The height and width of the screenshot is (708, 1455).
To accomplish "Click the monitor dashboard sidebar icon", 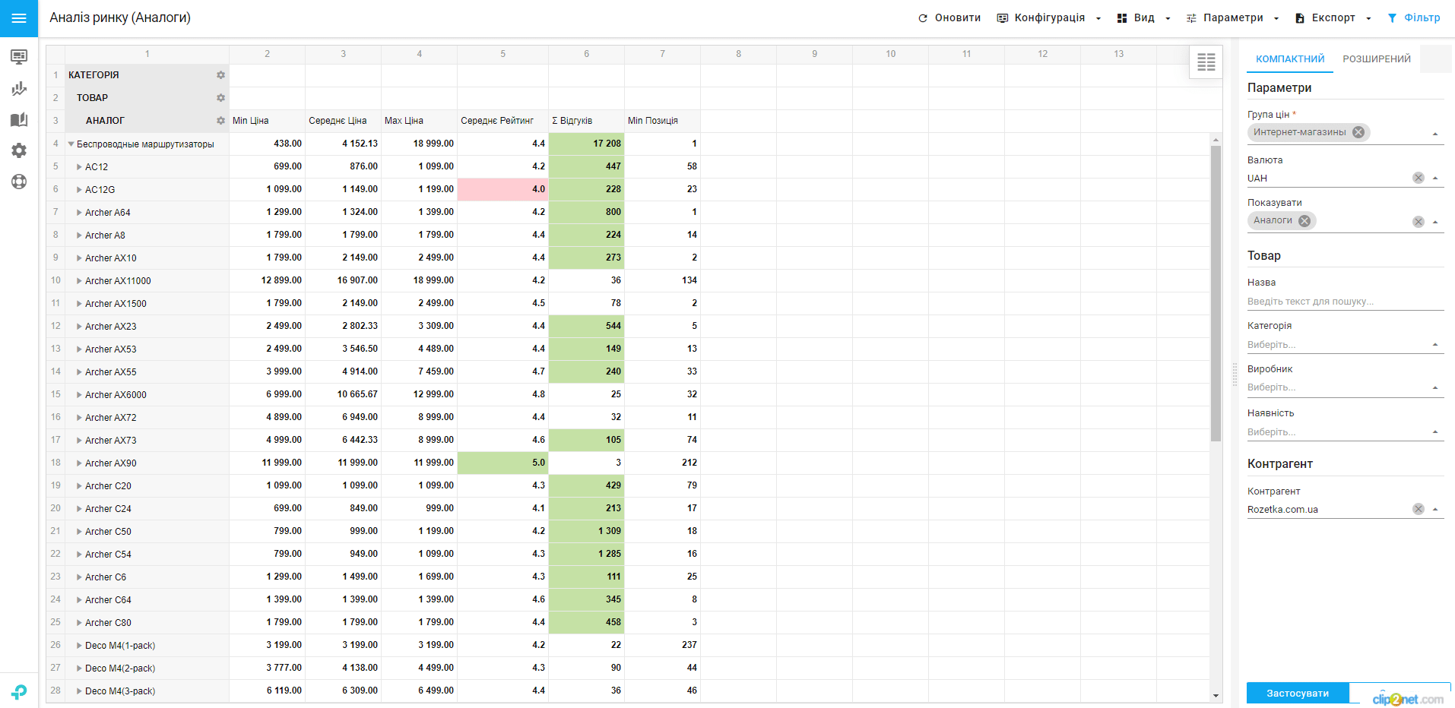I will pyautogui.click(x=19, y=57).
